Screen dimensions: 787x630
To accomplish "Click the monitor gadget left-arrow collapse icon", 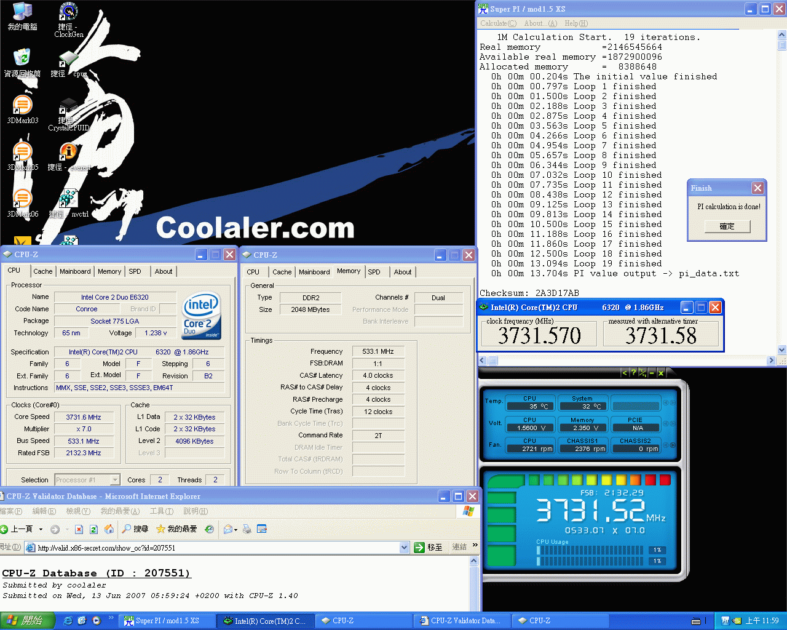I will (625, 373).
